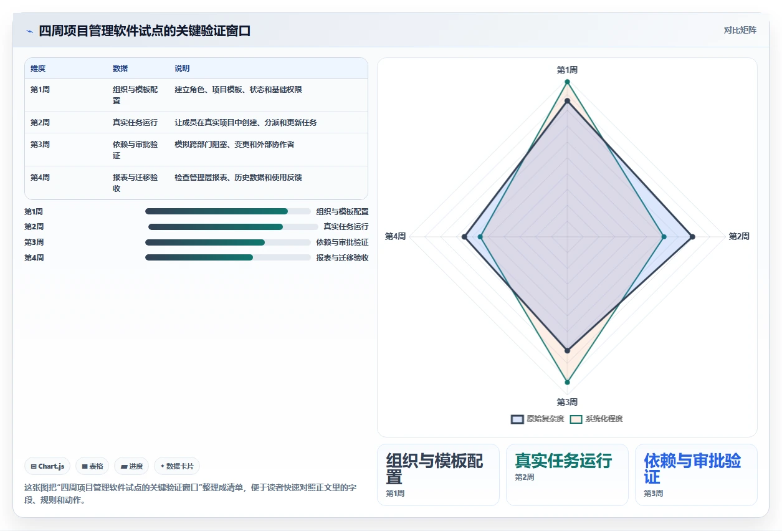
Task: Select the 数据卡片 tag chip
Action: click(x=177, y=466)
